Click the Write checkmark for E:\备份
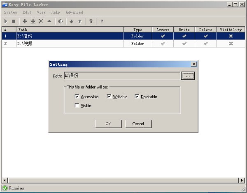247x193 pixels. click(x=184, y=36)
